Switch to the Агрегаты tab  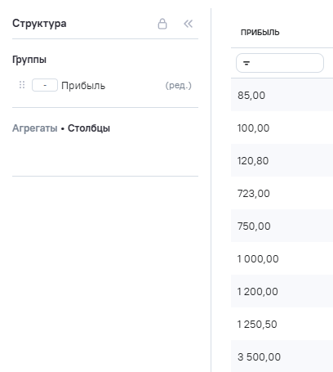pos(35,128)
